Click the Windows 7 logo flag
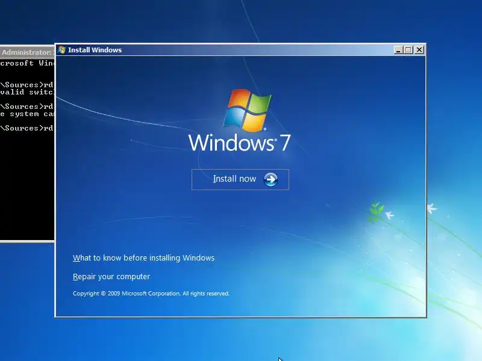The width and height of the screenshot is (482, 361). [x=248, y=110]
